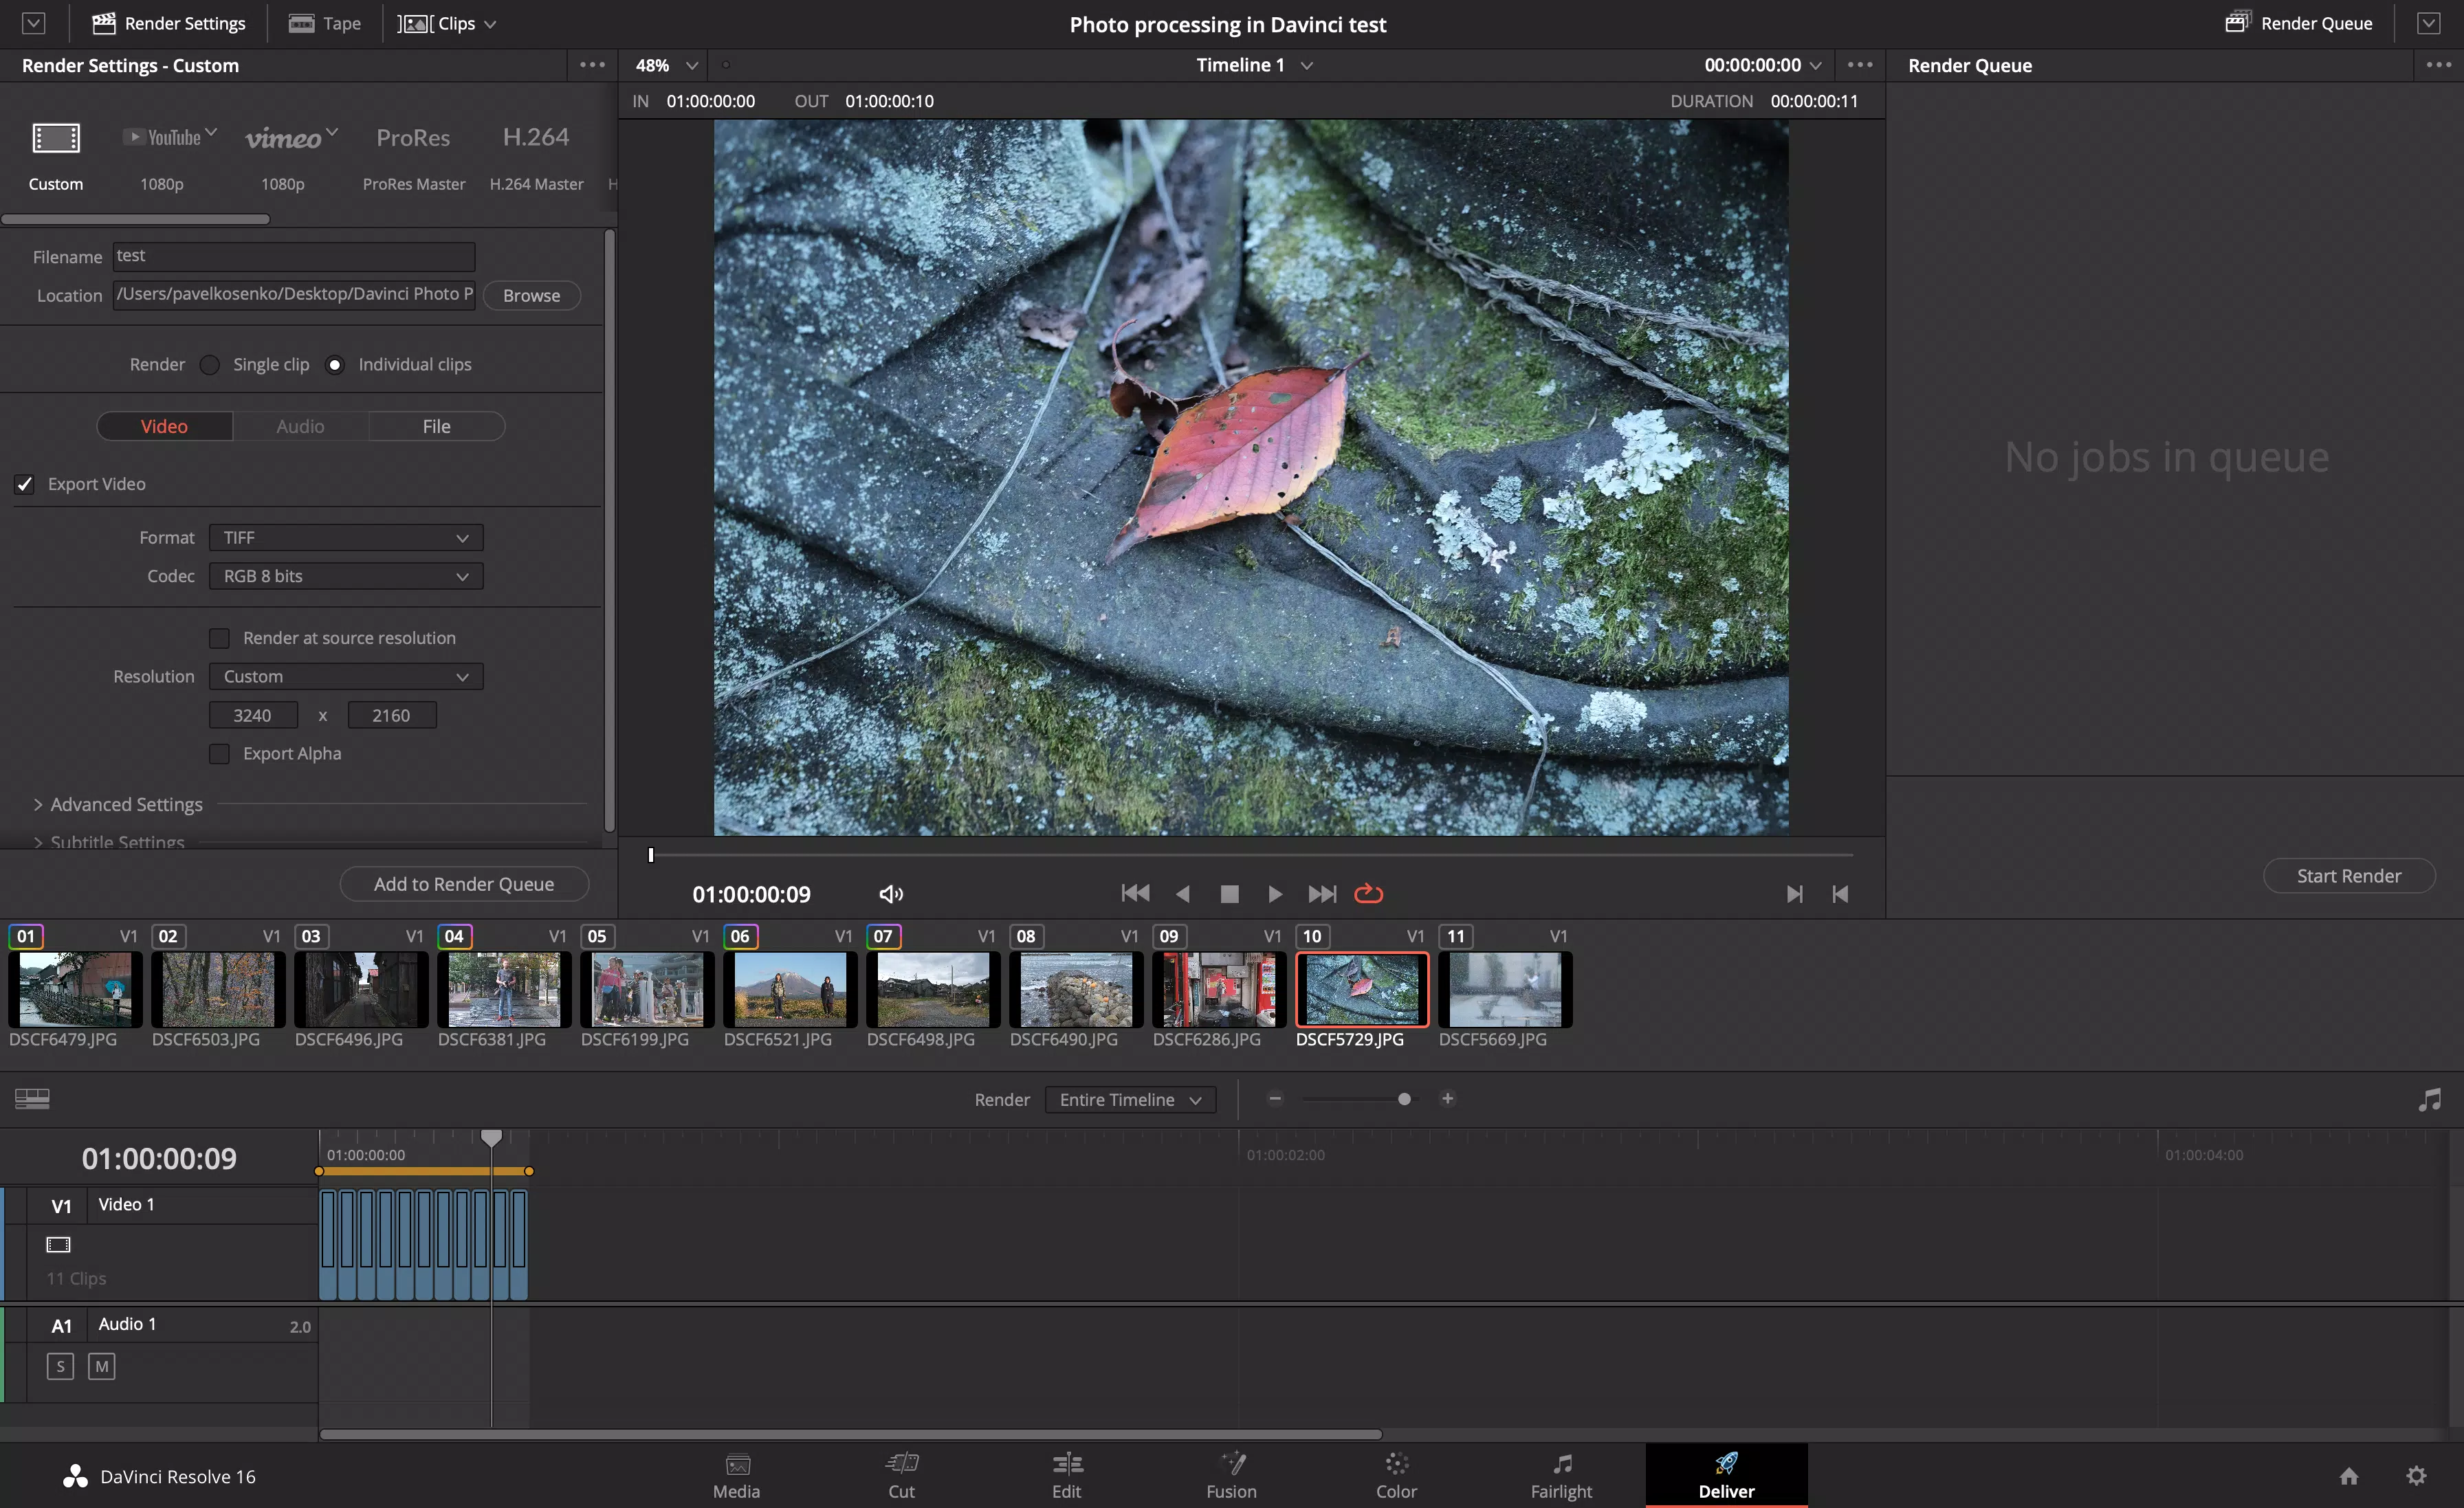2464x1508 pixels.
Task: Select the Single clip radio button
Action: coord(209,365)
